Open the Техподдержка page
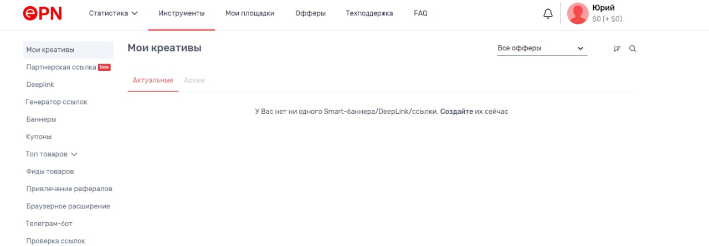Image resolution: width=709 pixels, height=246 pixels. (369, 13)
